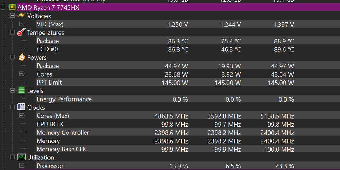This screenshot has width=340, height=170.
Task: Select the Utilization group label
Action: 41,157
